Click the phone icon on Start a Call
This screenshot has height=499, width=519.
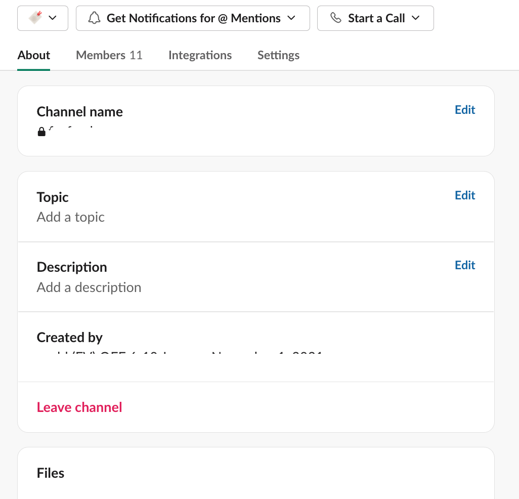pyautogui.click(x=336, y=18)
